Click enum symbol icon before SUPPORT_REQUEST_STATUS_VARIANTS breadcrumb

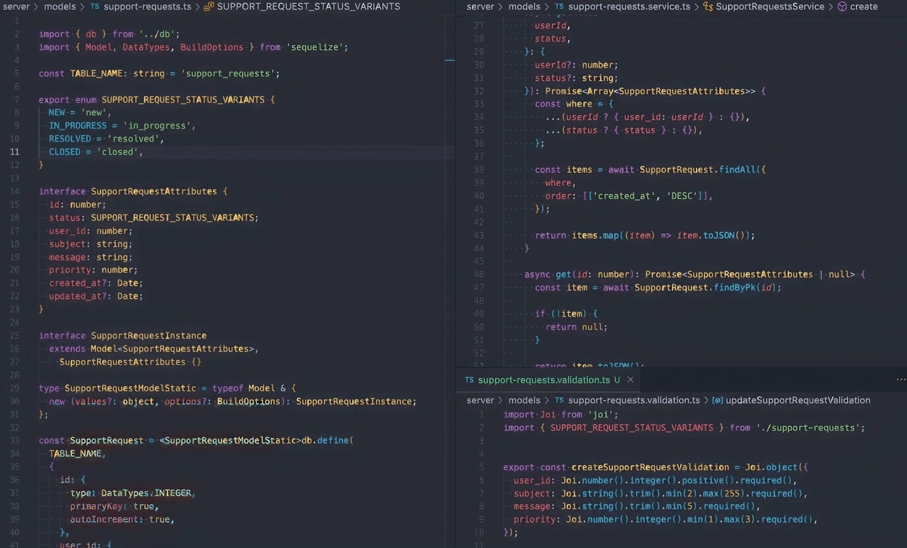coord(209,7)
